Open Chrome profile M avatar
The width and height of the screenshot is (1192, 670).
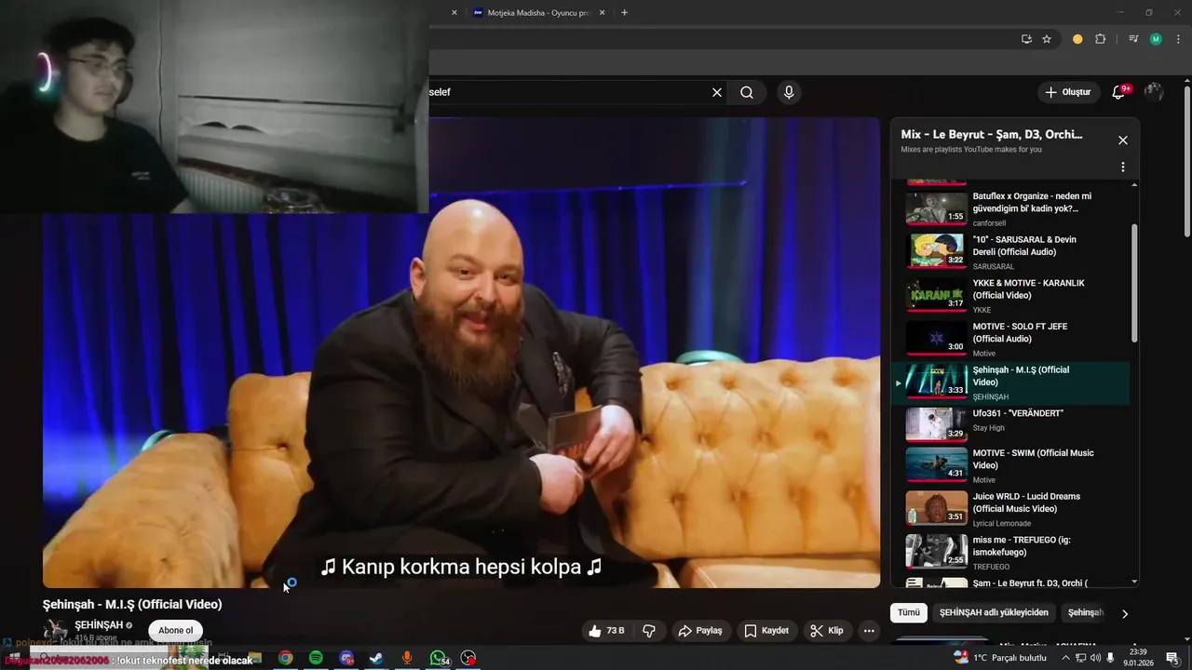[1156, 39]
